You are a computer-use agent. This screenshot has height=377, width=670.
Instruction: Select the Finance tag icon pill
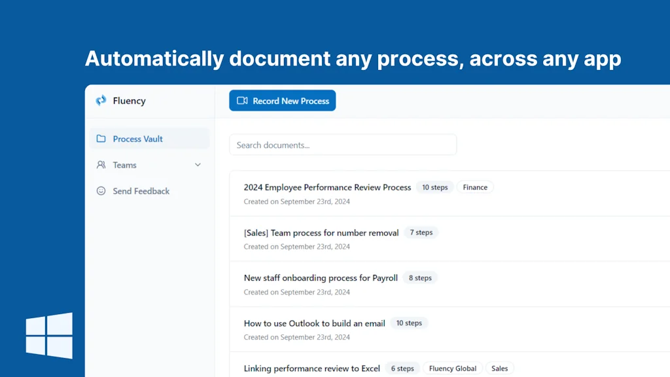pyautogui.click(x=475, y=187)
